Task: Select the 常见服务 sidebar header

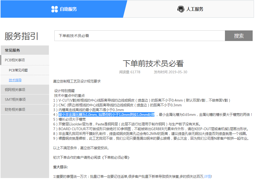Action: coord(12,50)
